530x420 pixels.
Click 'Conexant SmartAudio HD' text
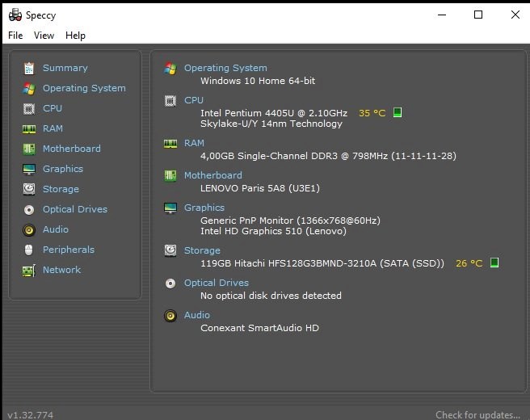(259, 328)
